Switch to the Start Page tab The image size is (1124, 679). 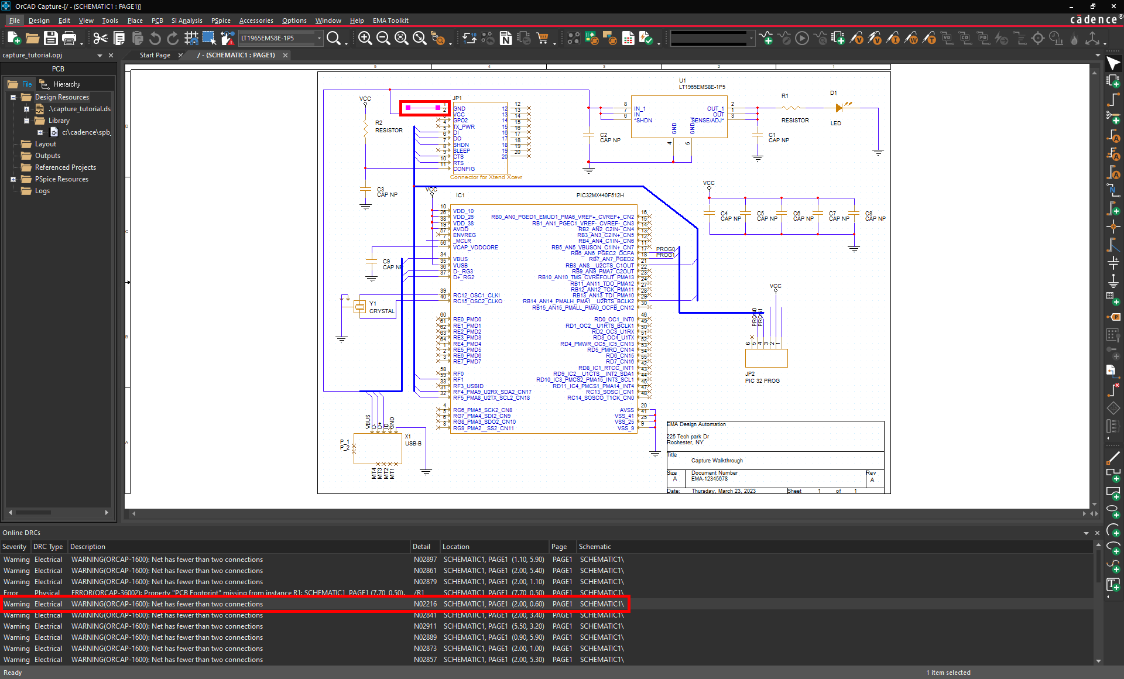click(x=155, y=55)
